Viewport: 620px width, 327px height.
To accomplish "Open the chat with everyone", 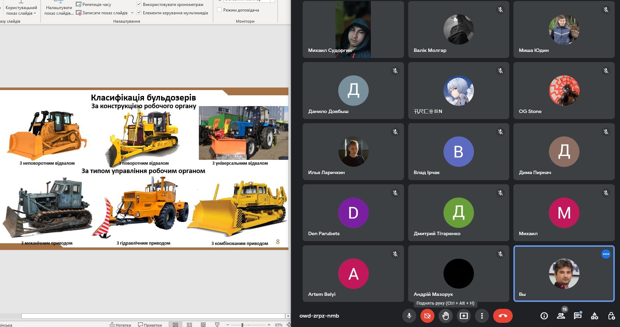I will (577, 316).
